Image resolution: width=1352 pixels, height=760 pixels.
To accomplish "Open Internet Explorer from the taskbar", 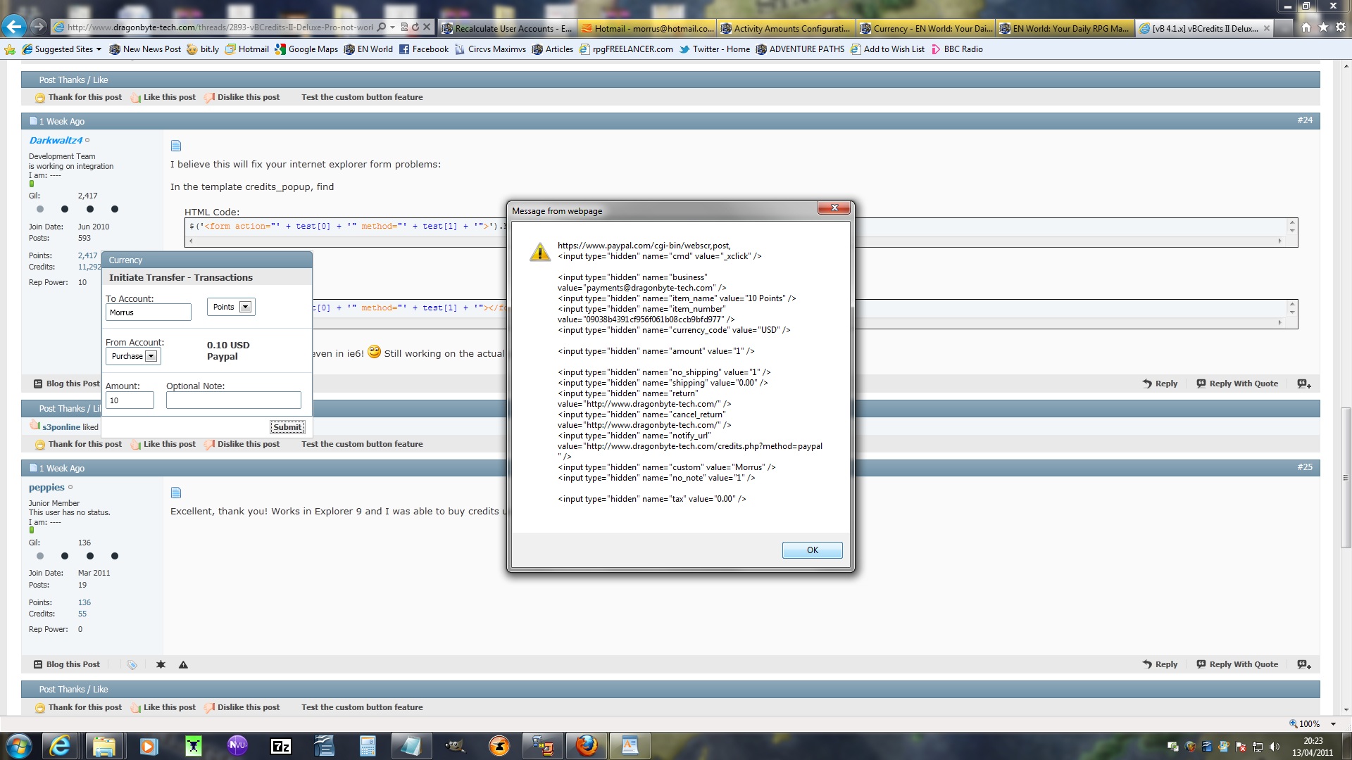I will [60, 746].
